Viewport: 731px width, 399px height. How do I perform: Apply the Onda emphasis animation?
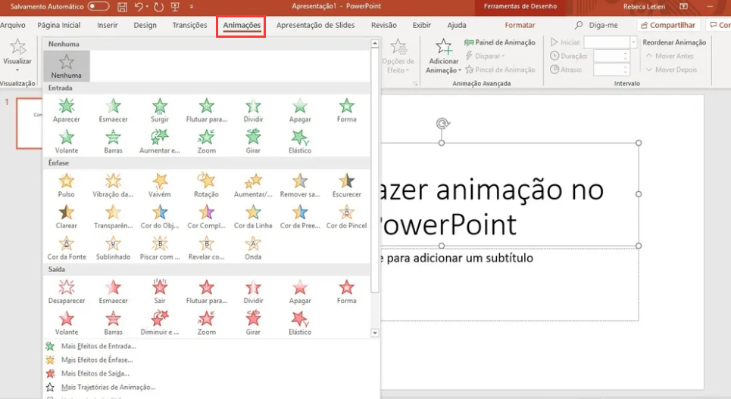[253, 248]
